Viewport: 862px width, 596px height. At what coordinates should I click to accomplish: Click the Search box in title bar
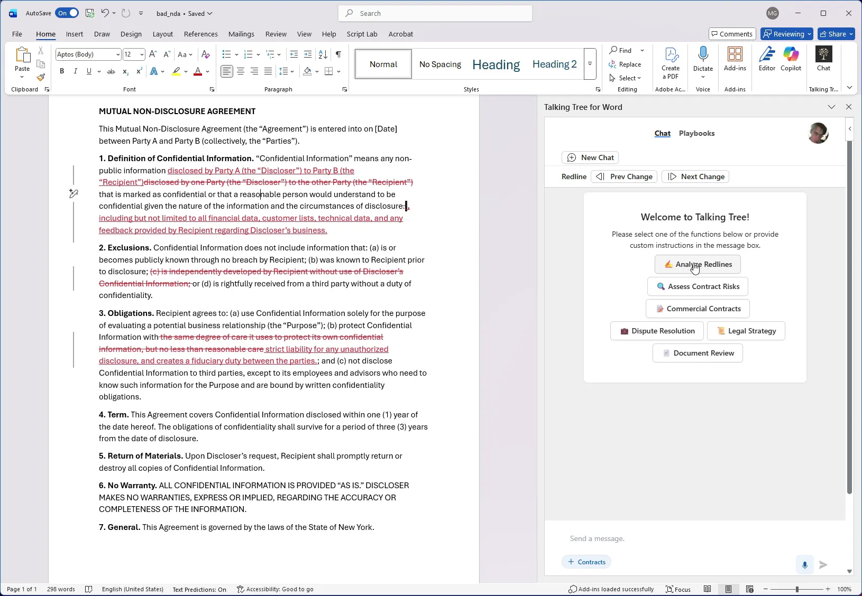[435, 13]
